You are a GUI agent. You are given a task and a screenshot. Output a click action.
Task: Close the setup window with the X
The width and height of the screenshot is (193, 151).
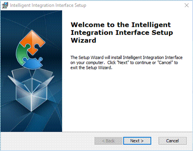point(186,5)
